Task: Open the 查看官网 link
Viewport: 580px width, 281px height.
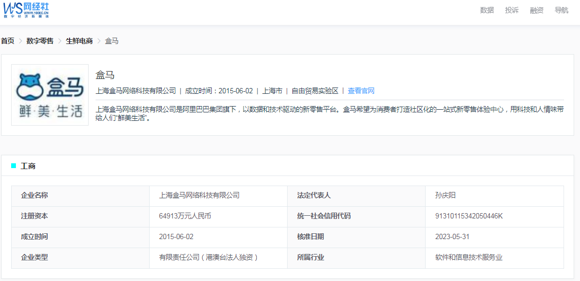Action: pyautogui.click(x=361, y=91)
